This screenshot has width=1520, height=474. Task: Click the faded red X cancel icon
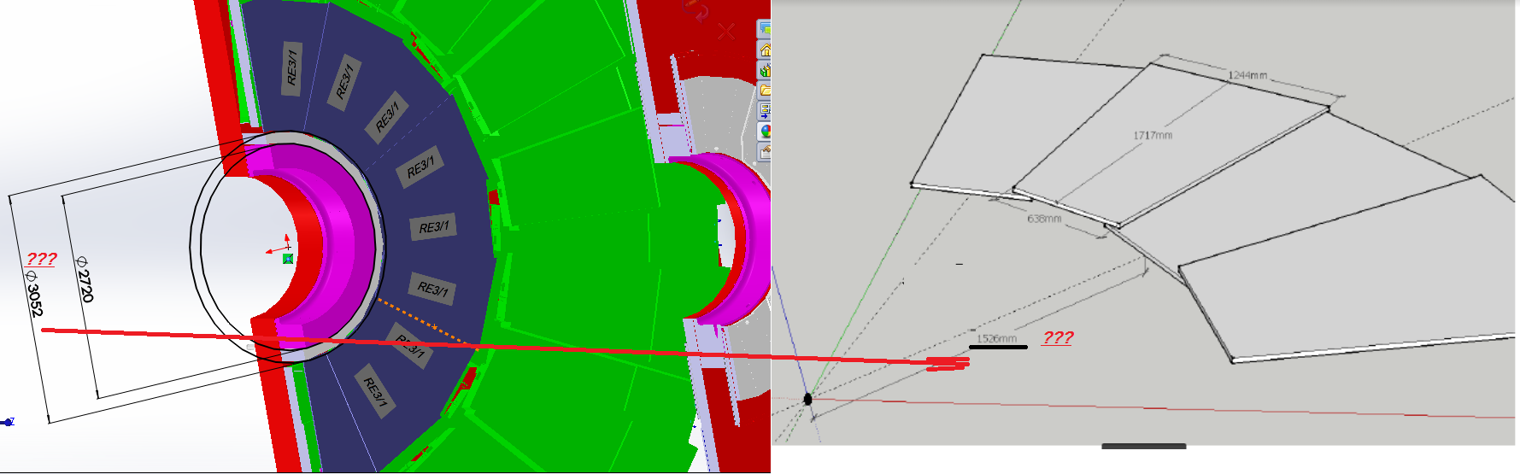point(726,32)
